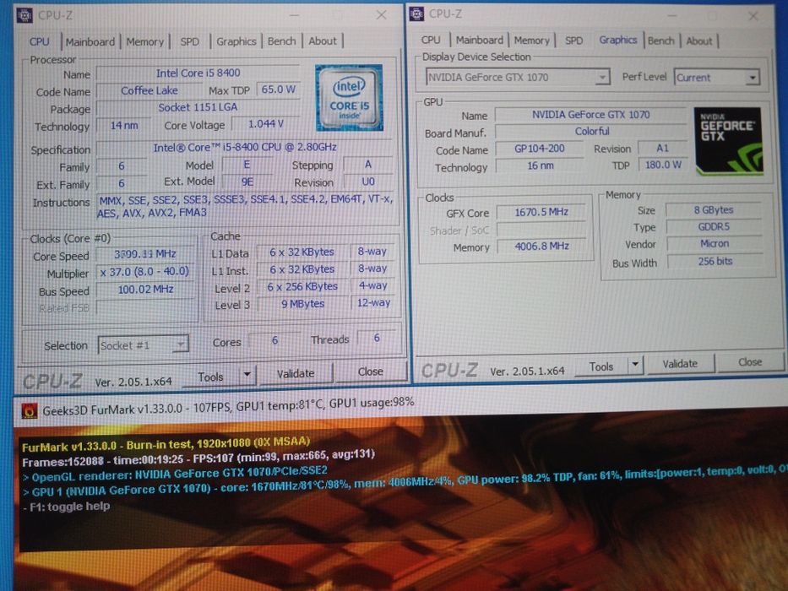Click the memory size value '8 GBytes'

coord(714,210)
